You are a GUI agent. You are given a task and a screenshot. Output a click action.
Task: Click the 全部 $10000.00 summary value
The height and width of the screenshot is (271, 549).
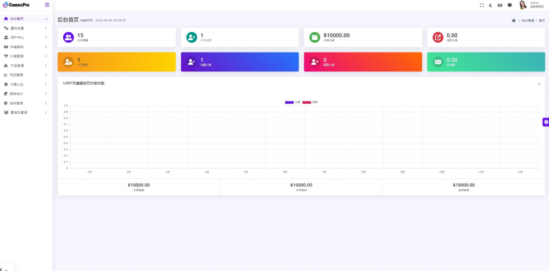(464, 185)
